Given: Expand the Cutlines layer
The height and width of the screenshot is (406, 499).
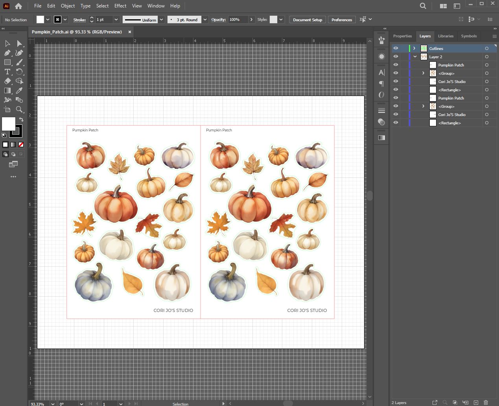Looking at the screenshot, I should [414, 48].
